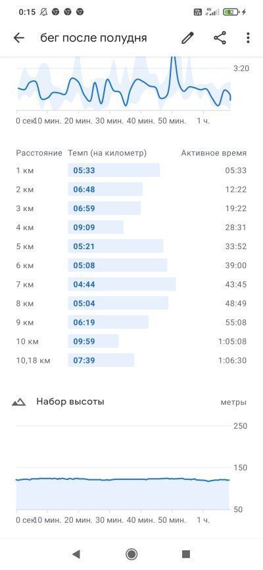Tap the Android back navigation triangle
This screenshot has width=263, height=570.
click(76, 554)
